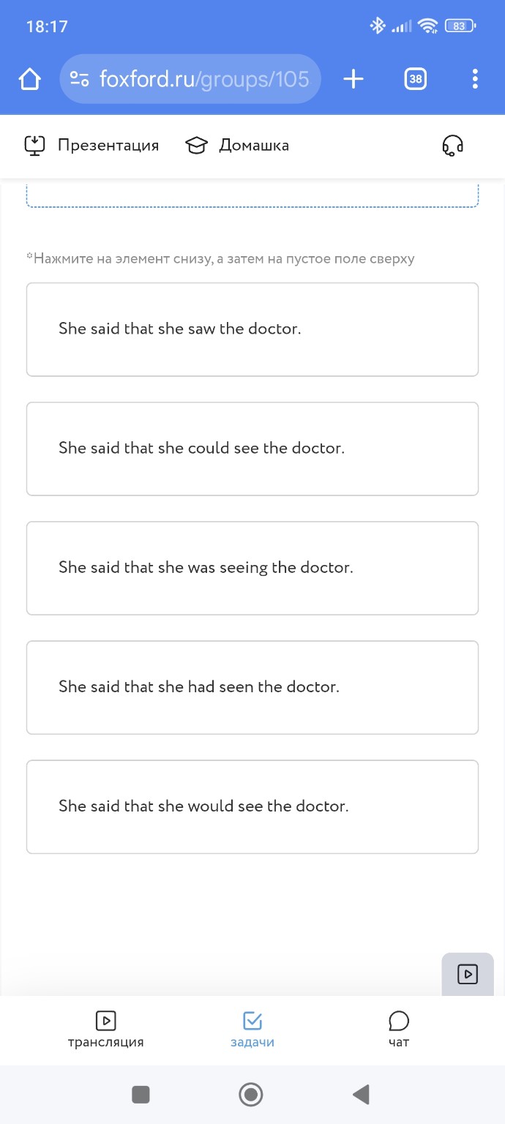Screen dimensions: 505x1124
Task: Open the browser three-dot menu
Action: pos(475,79)
